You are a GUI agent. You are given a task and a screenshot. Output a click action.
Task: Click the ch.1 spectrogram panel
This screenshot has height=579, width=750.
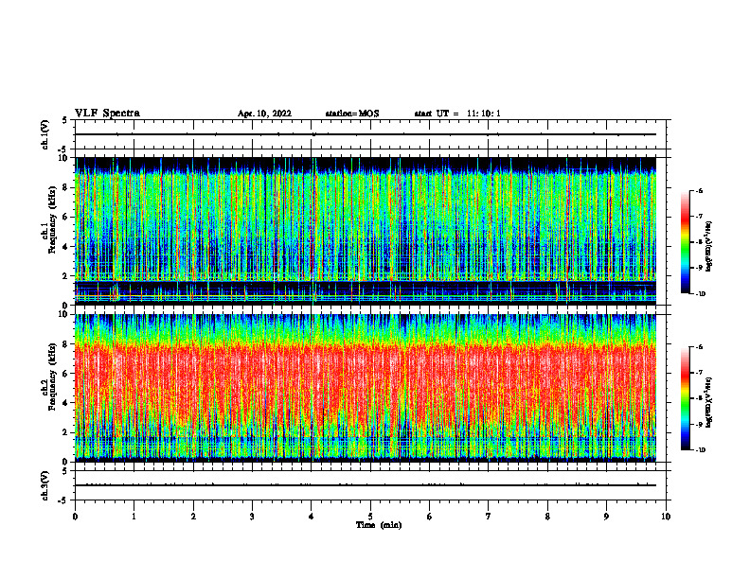pyautogui.click(x=366, y=231)
